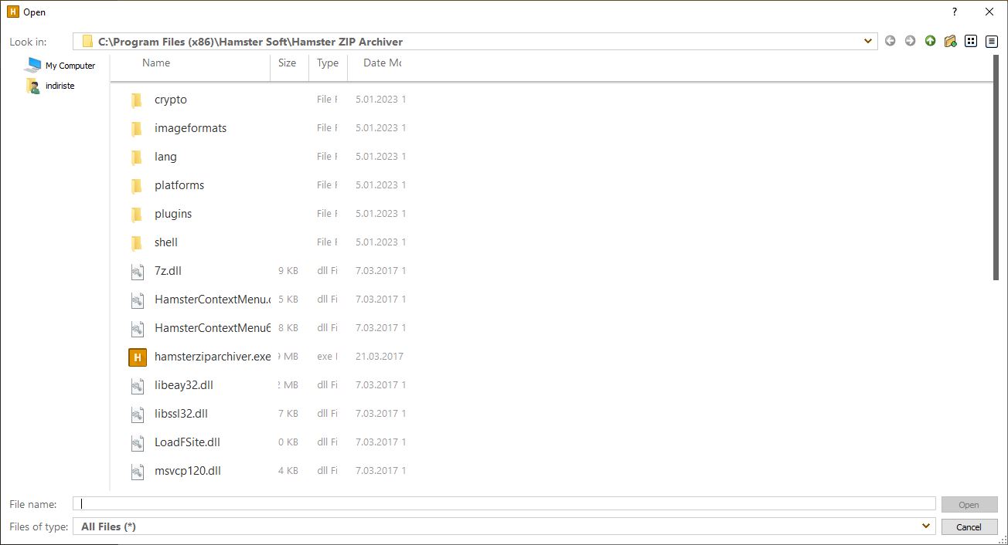Go back to the previous folder

tap(890, 41)
